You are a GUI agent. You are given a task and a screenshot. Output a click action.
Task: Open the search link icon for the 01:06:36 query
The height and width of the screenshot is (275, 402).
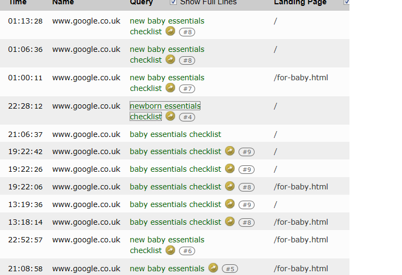[x=170, y=59]
